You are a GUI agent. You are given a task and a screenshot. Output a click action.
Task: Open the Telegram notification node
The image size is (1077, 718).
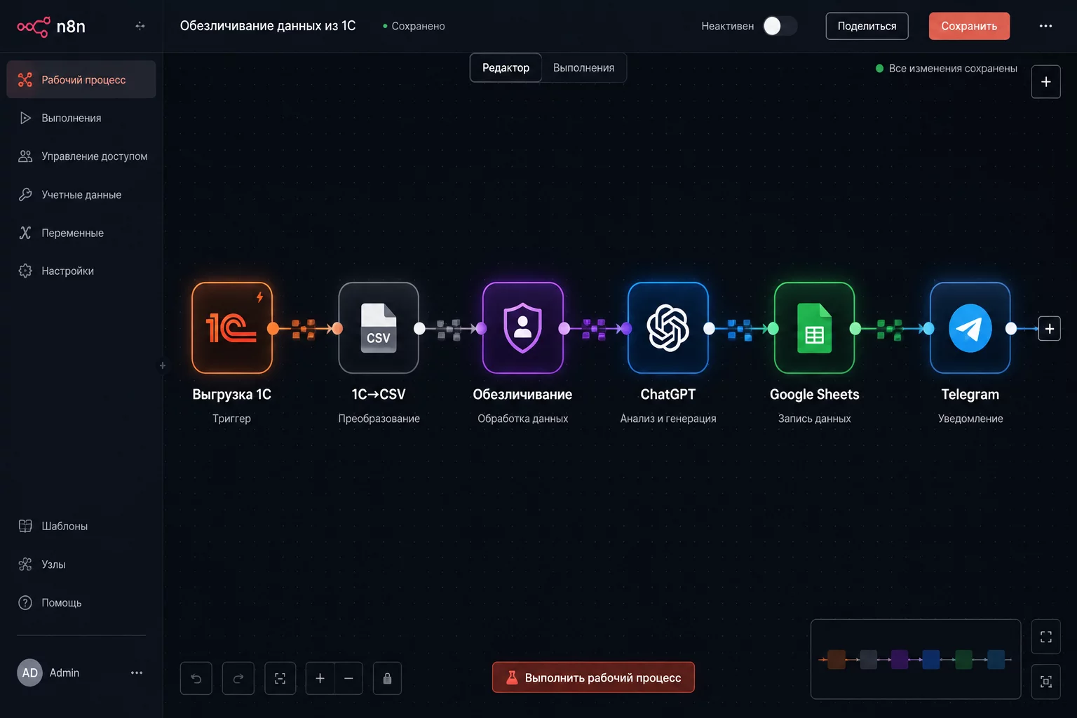click(970, 327)
